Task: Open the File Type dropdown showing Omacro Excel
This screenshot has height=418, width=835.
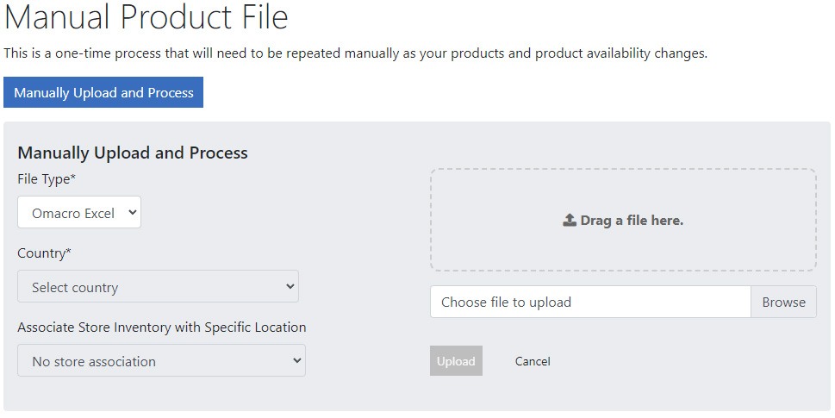Action: (79, 213)
